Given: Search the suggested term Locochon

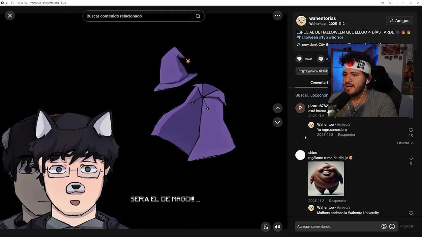Looking at the screenshot, I should [319, 95].
